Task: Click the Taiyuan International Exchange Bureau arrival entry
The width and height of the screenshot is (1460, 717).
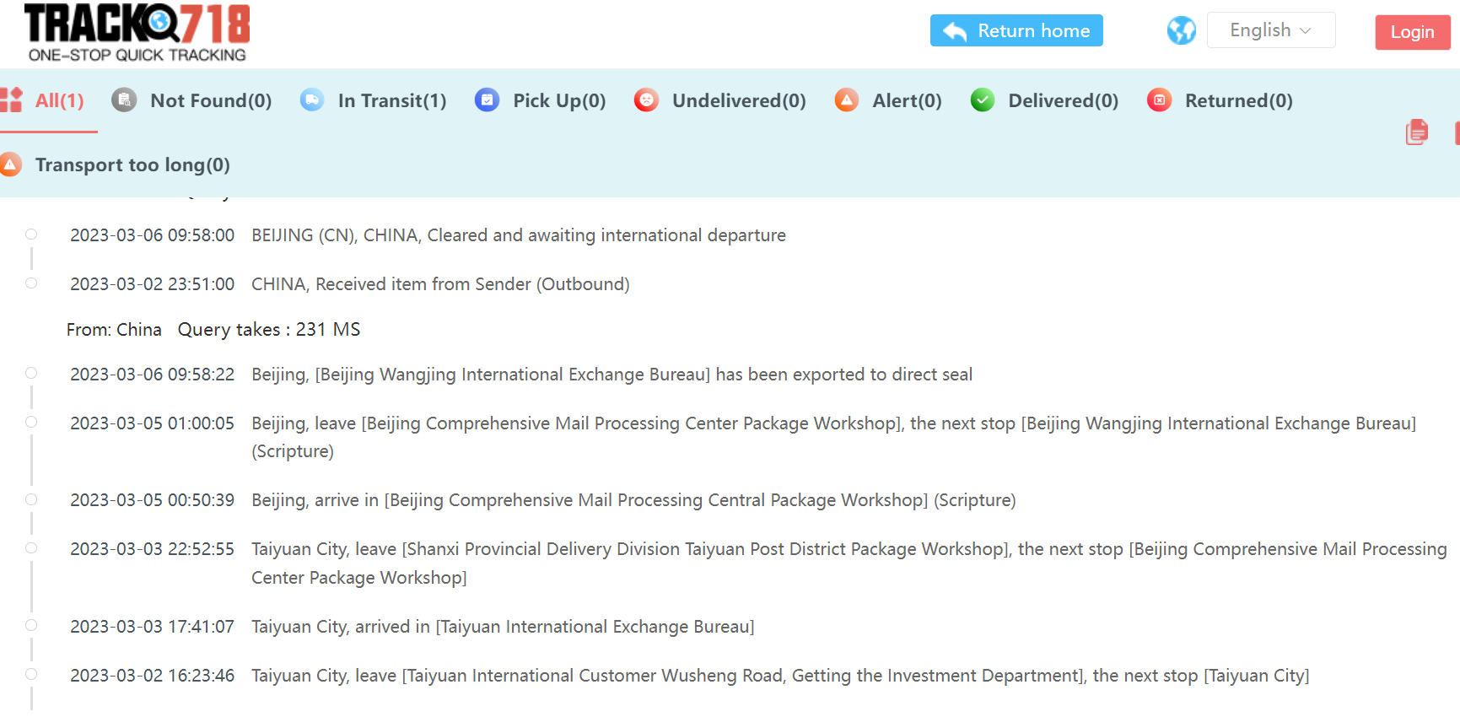Action: click(x=502, y=627)
